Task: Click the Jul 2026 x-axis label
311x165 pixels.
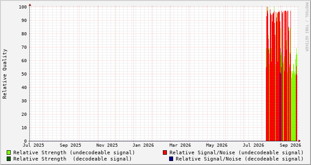Action: (253, 145)
